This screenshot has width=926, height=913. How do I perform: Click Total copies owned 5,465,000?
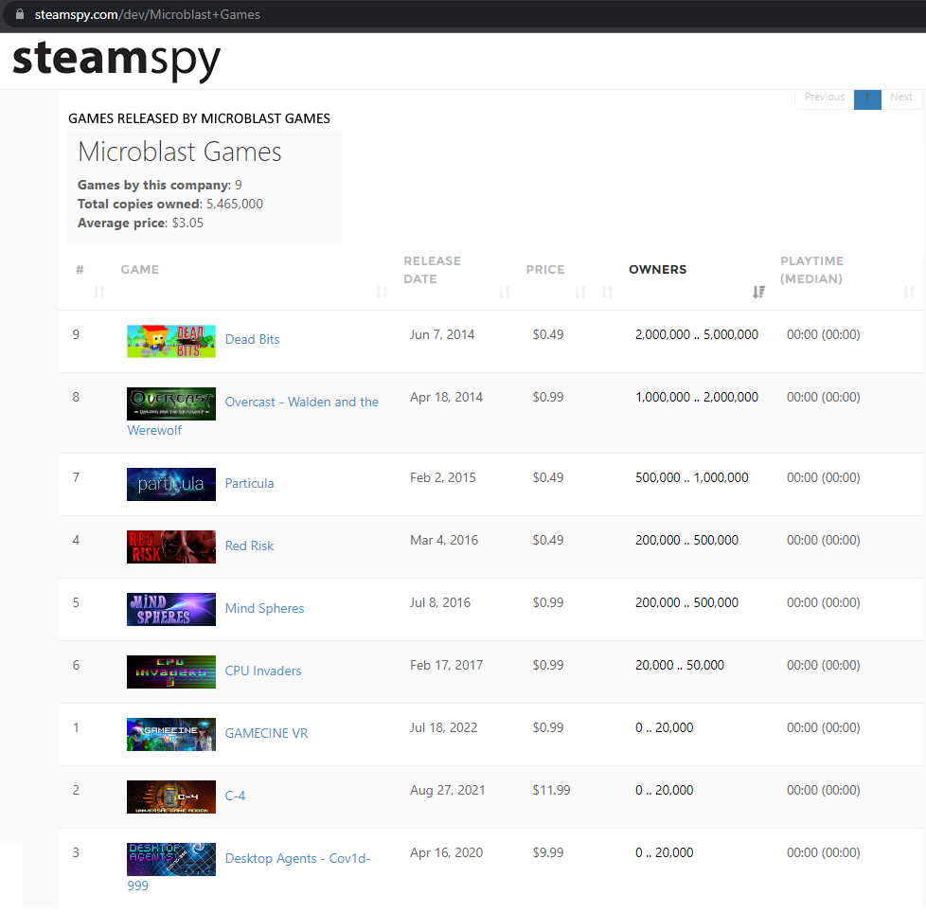coord(170,205)
